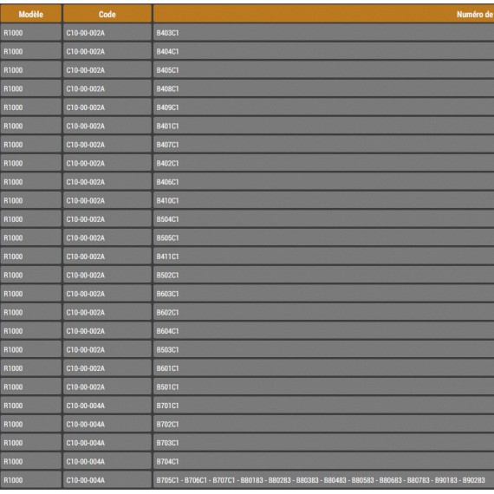Click code C10-00-002A in the B409C1 row
Screen dimensions: 494x494
point(86,107)
